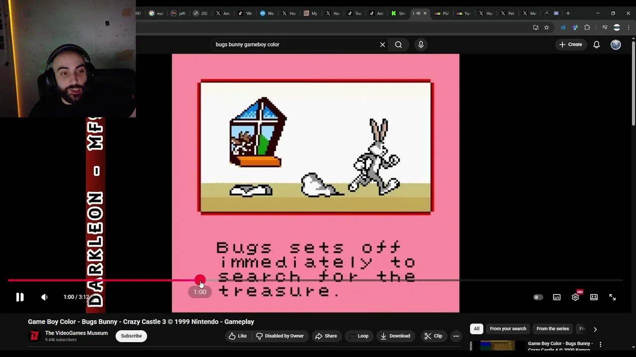
Task: Open the Crazy Castle 4 video title
Action: click(x=560, y=346)
